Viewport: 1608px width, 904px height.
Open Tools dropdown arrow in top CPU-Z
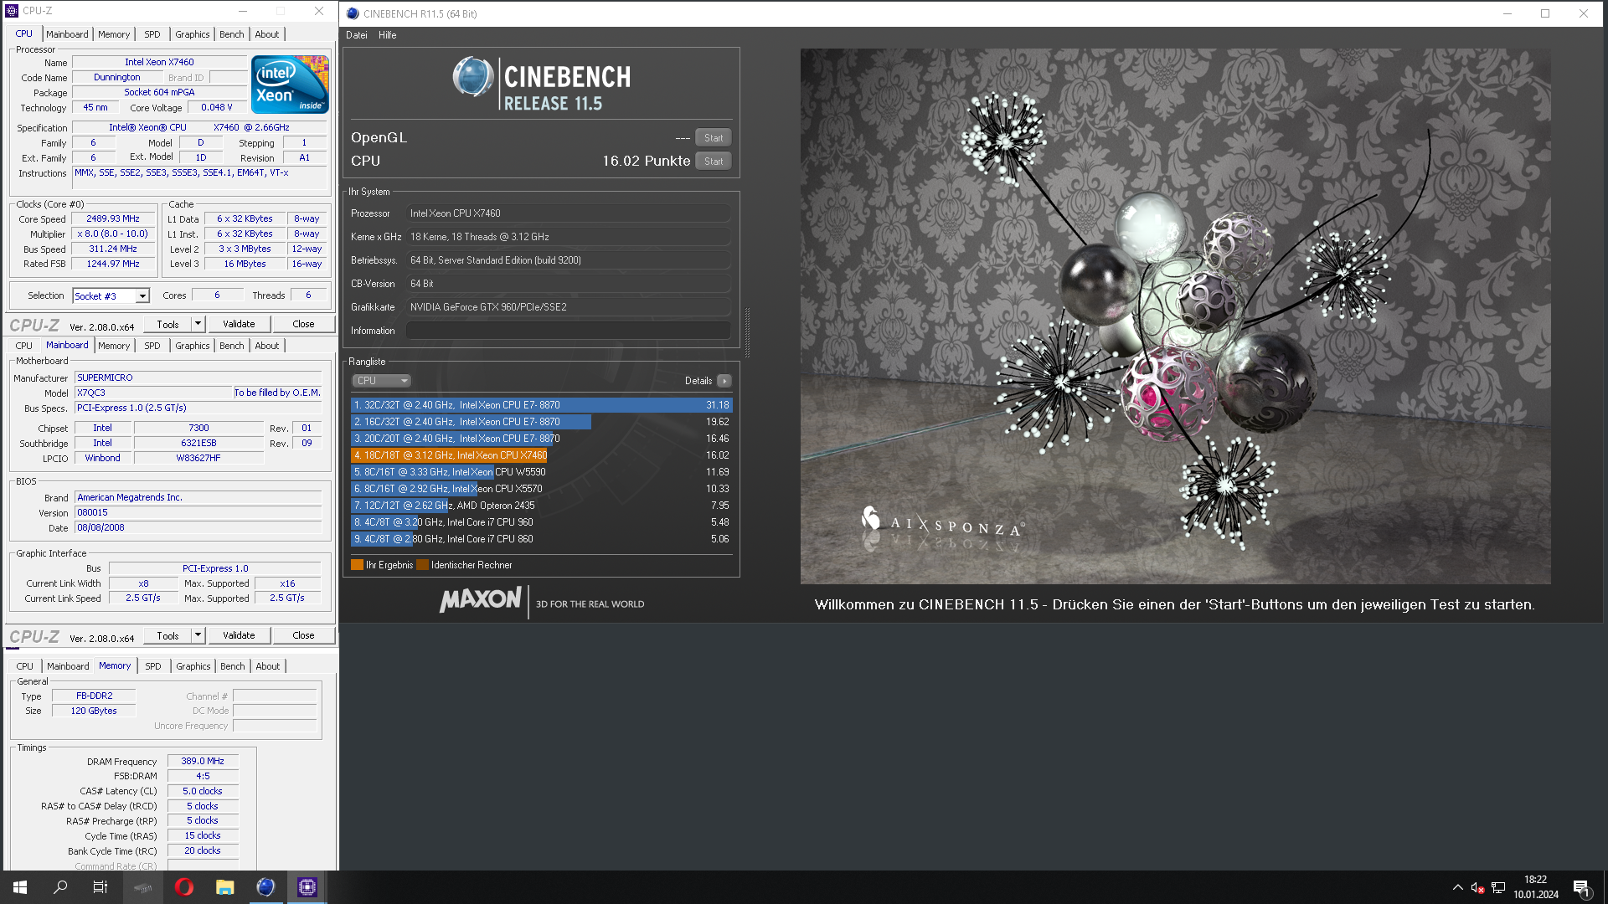(x=198, y=324)
